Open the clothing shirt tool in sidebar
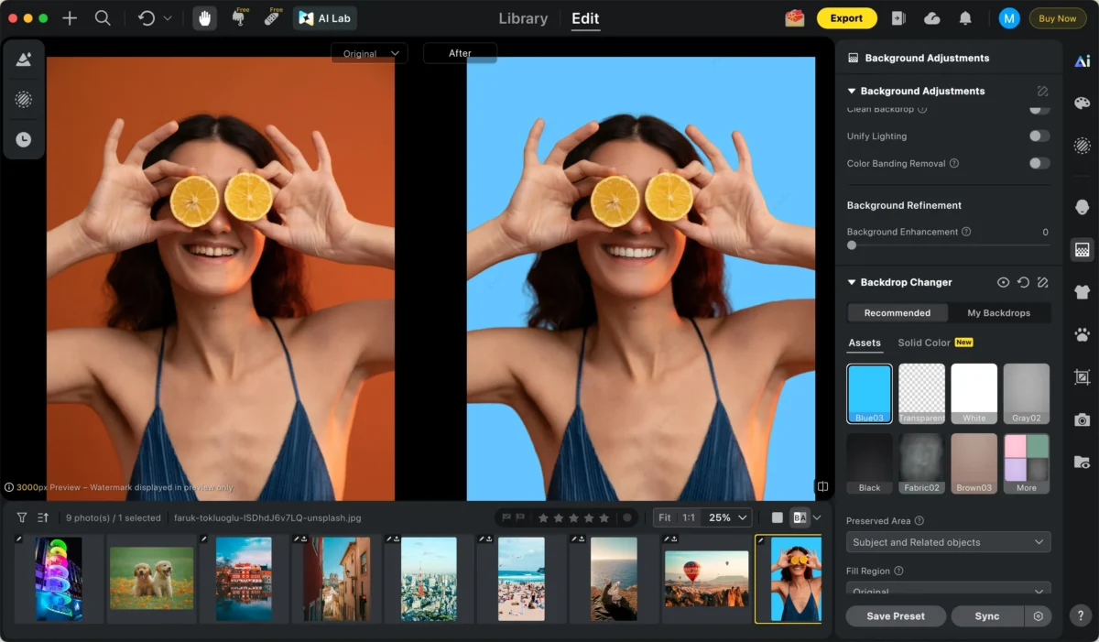1099x642 pixels. (1082, 292)
